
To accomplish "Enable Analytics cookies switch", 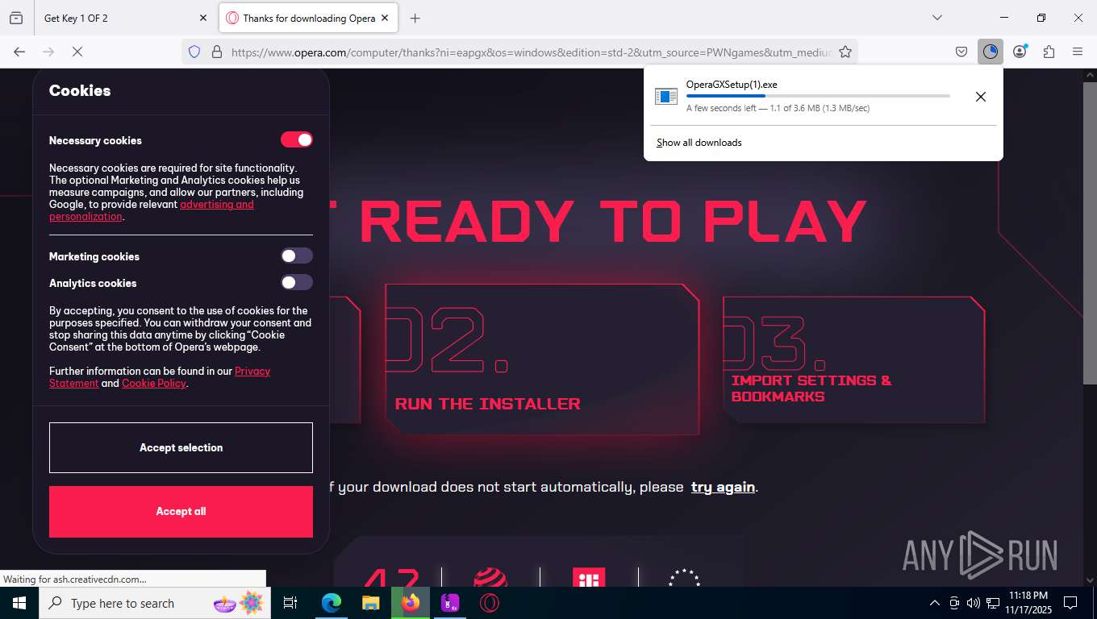I will click(x=296, y=282).
